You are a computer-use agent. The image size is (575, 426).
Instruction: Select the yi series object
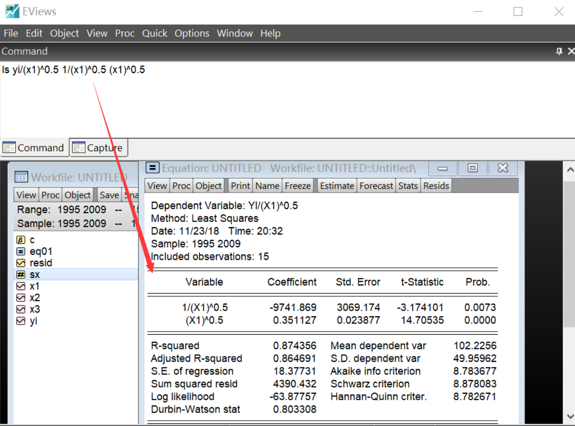27,321
